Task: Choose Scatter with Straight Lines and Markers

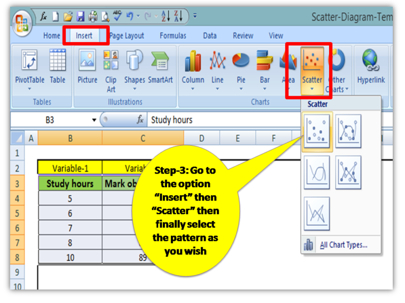Action: [348, 173]
